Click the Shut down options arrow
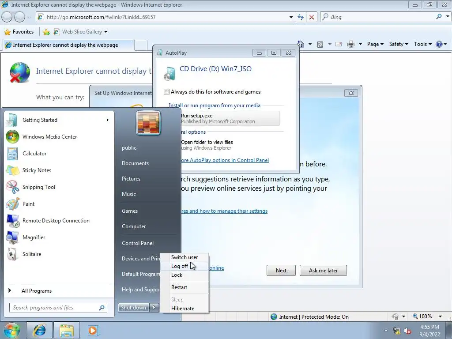The height and width of the screenshot is (339, 452). 154,308
